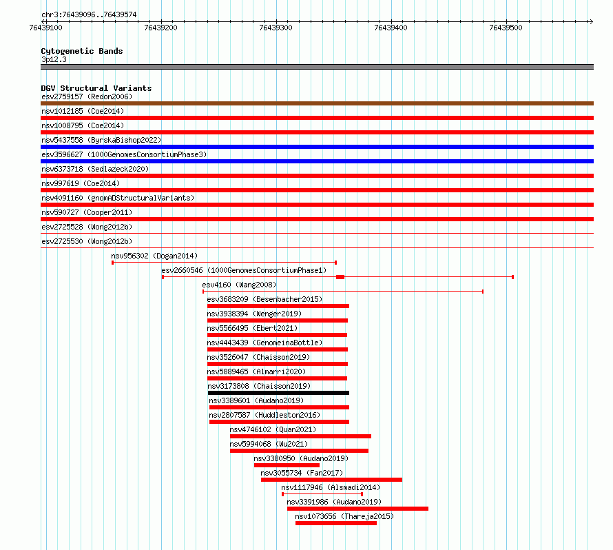The image size is (613, 550).
Task: Click esv2725530 (Wong2012b) label
Action: [x=87, y=241]
